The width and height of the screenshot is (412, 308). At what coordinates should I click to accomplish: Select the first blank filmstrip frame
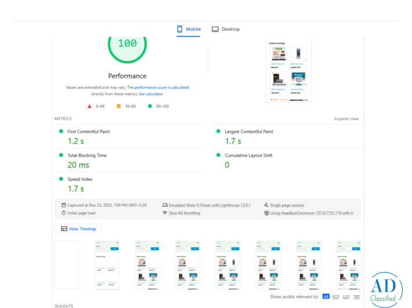pyautogui.click(x=67, y=265)
